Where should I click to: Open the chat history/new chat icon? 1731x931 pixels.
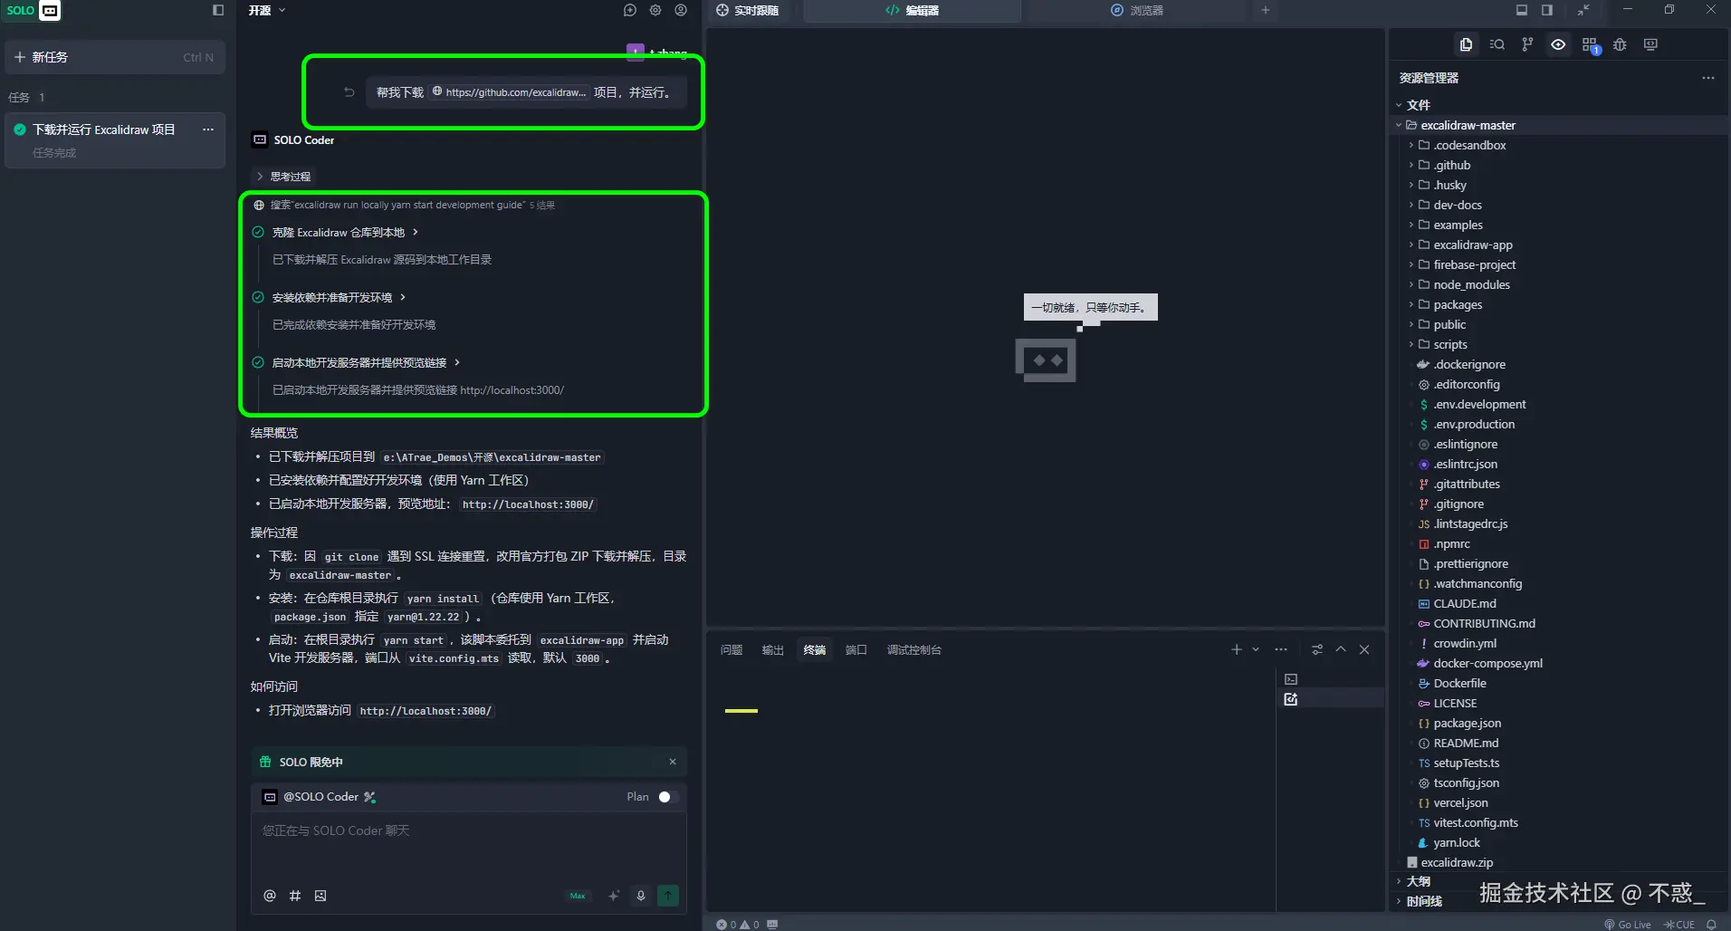(630, 10)
